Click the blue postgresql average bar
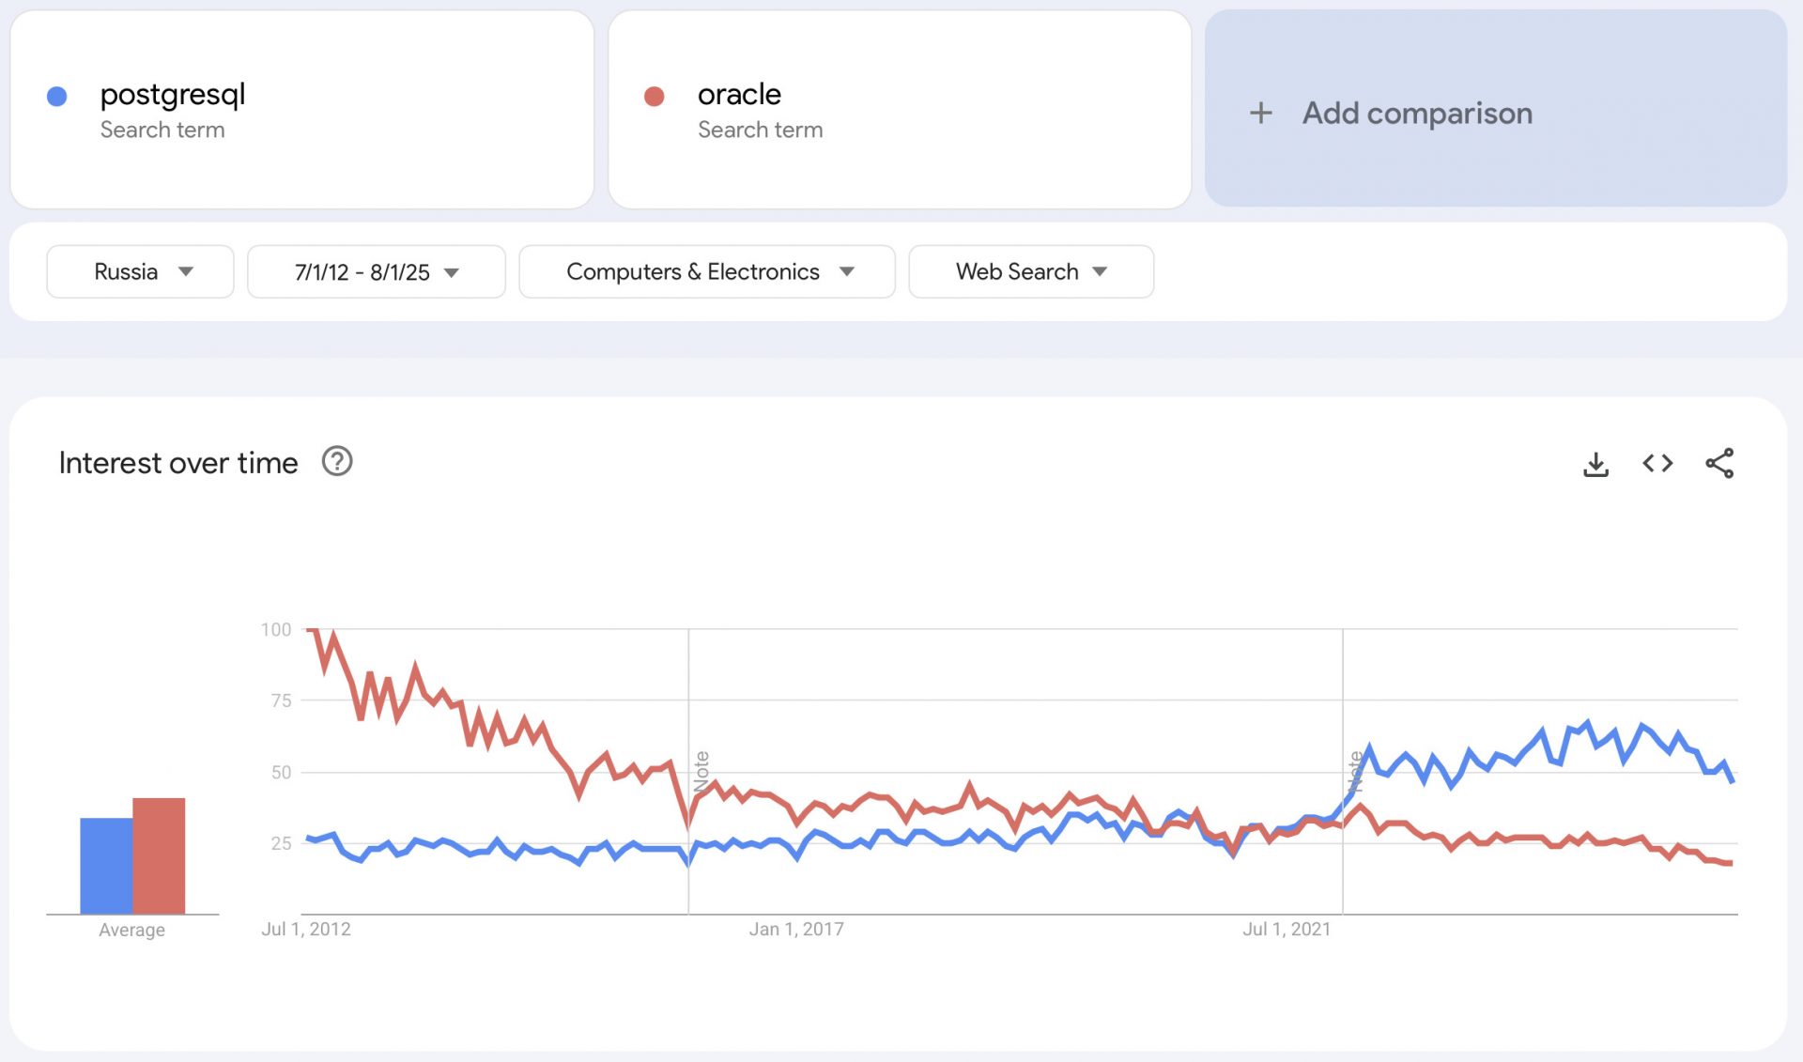This screenshot has width=1803, height=1062. pyautogui.click(x=106, y=866)
